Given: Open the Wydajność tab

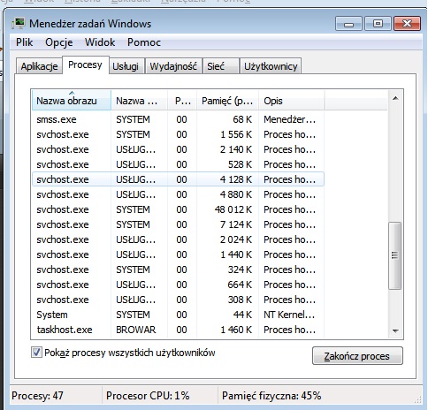Looking at the screenshot, I should click(x=173, y=66).
